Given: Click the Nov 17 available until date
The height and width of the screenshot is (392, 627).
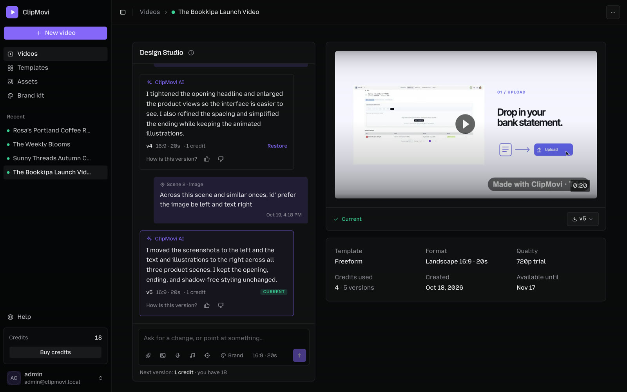Looking at the screenshot, I should click(x=526, y=288).
